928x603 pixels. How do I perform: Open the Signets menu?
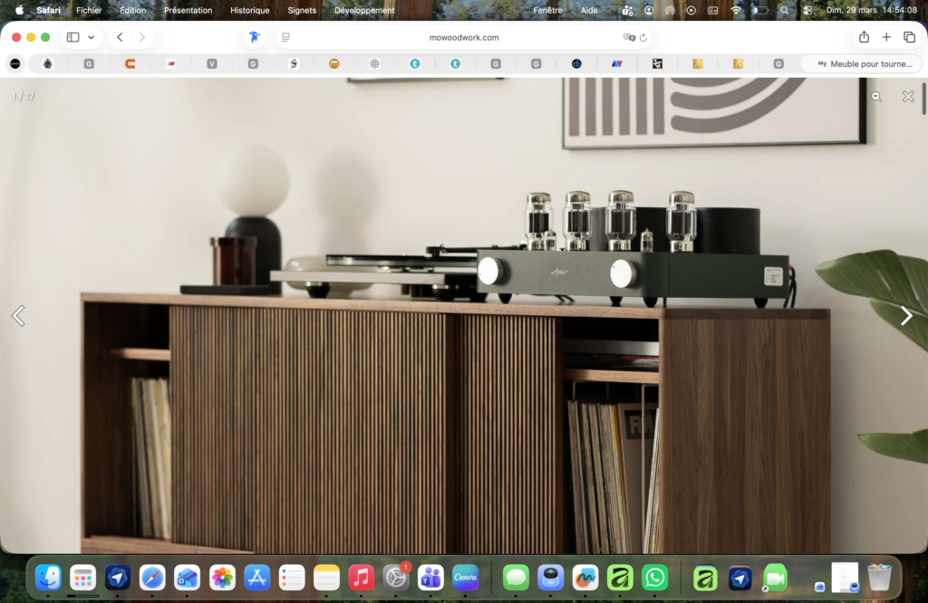[302, 10]
